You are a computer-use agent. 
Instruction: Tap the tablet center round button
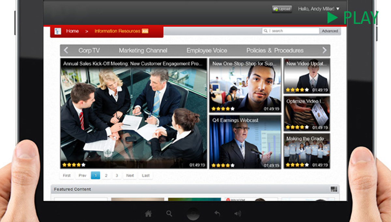[193, 214]
